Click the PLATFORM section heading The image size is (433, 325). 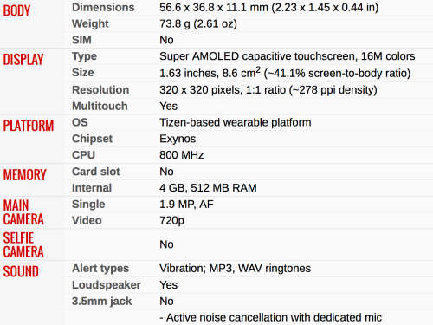29,126
